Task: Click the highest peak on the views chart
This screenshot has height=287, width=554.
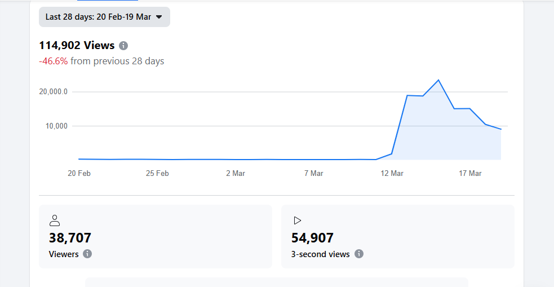Action: pos(438,80)
